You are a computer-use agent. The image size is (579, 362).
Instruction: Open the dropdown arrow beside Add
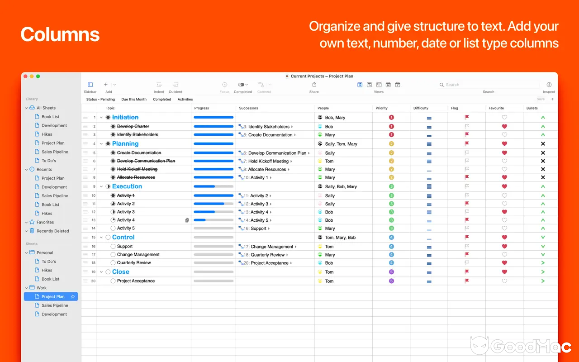click(114, 85)
